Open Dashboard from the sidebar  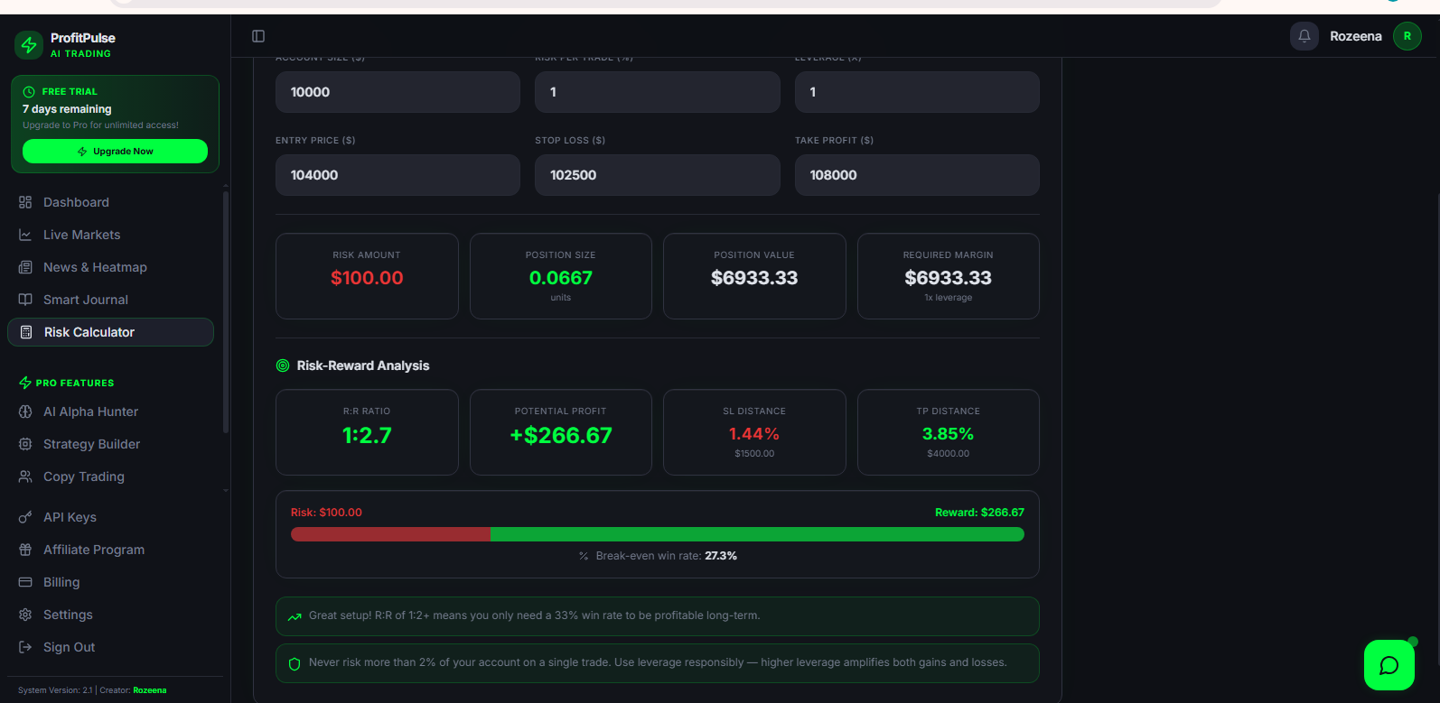pos(110,202)
